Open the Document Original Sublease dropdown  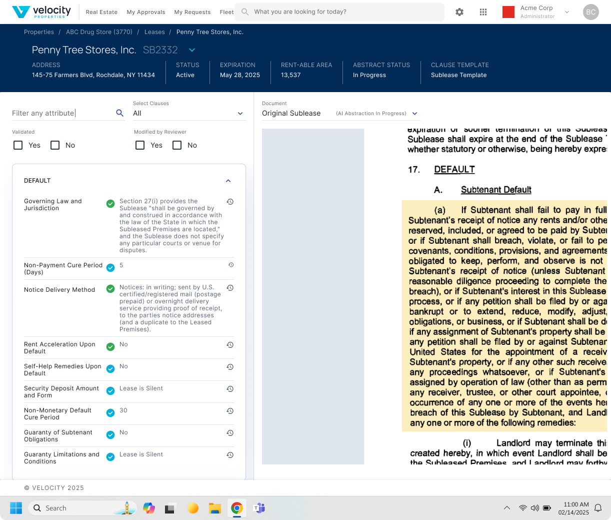point(340,113)
